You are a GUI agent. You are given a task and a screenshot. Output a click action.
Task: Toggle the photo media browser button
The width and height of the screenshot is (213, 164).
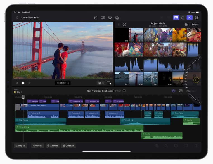pyautogui.click(x=176, y=18)
